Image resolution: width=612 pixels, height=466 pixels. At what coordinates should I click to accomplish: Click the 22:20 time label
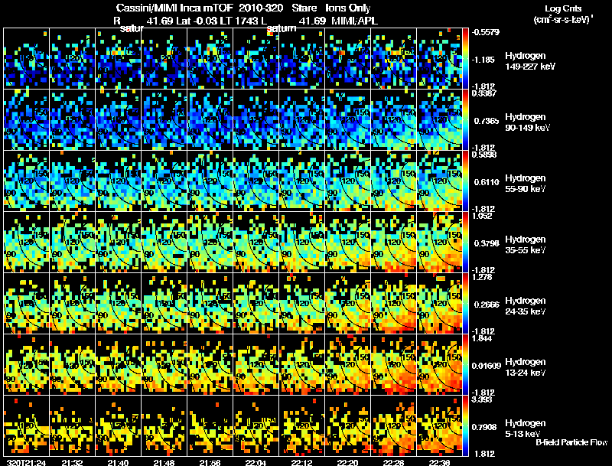pos(347,463)
